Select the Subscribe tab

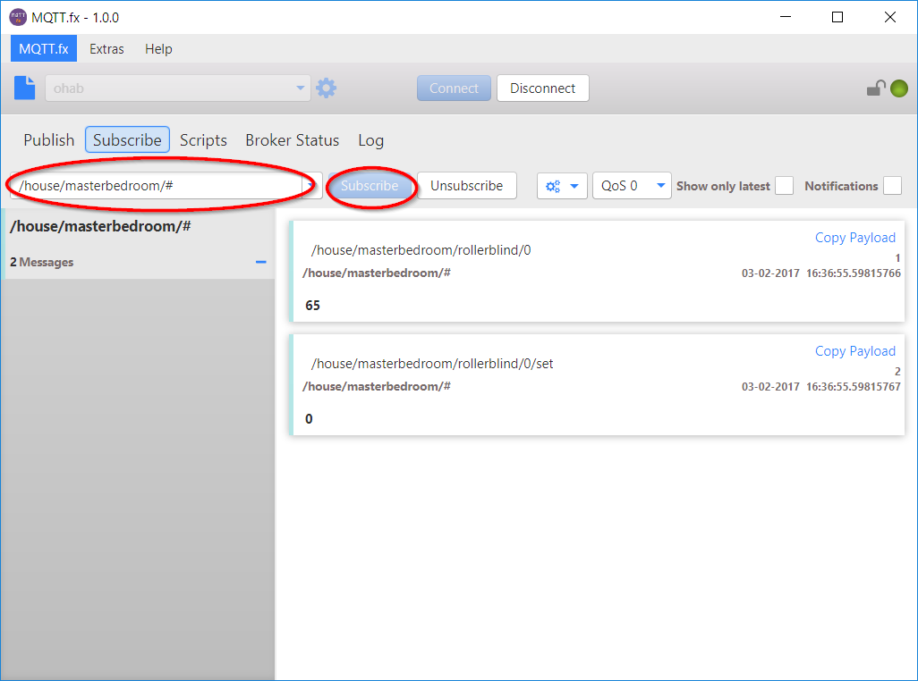127,140
